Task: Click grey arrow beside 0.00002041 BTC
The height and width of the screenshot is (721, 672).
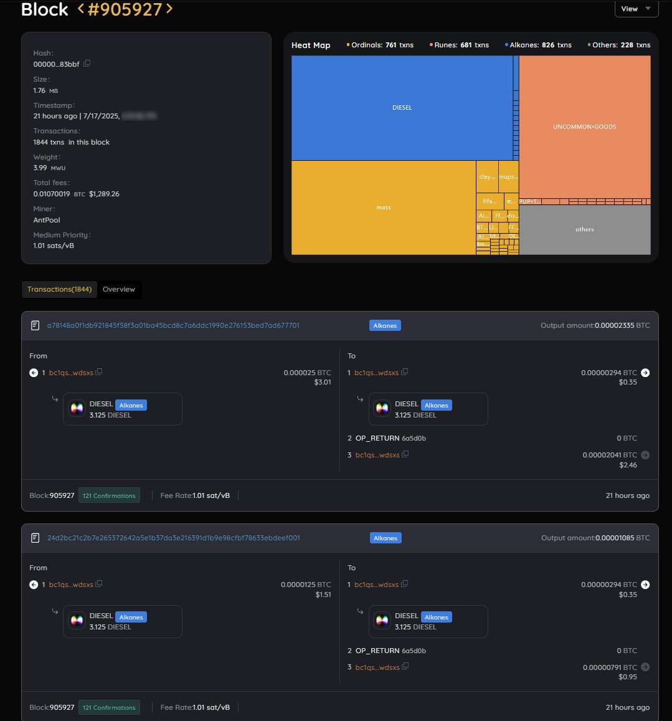Action: [645, 456]
